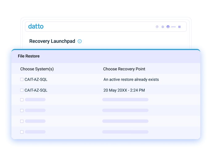Screen dimensions: 212x153
Task: Click the user avatar icon
Action: click(x=168, y=26)
